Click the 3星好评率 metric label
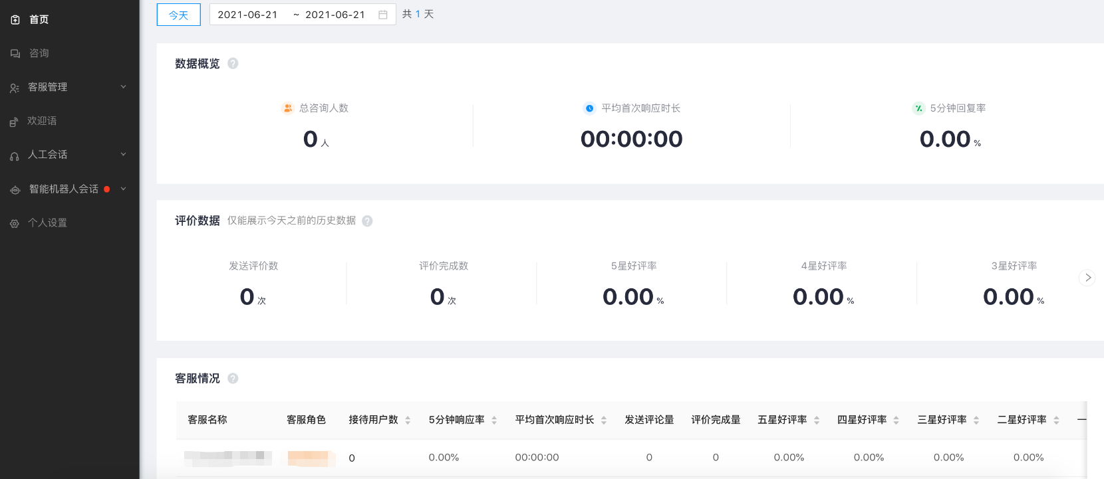1104x479 pixels. click(1014, 266)
